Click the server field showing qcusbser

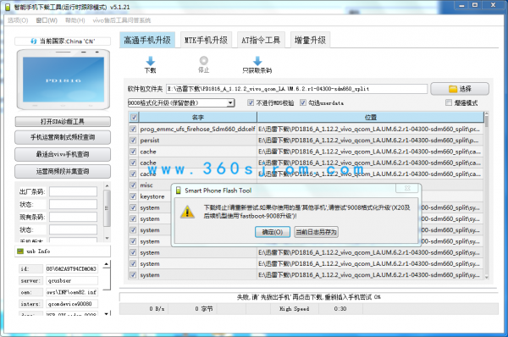71,280
